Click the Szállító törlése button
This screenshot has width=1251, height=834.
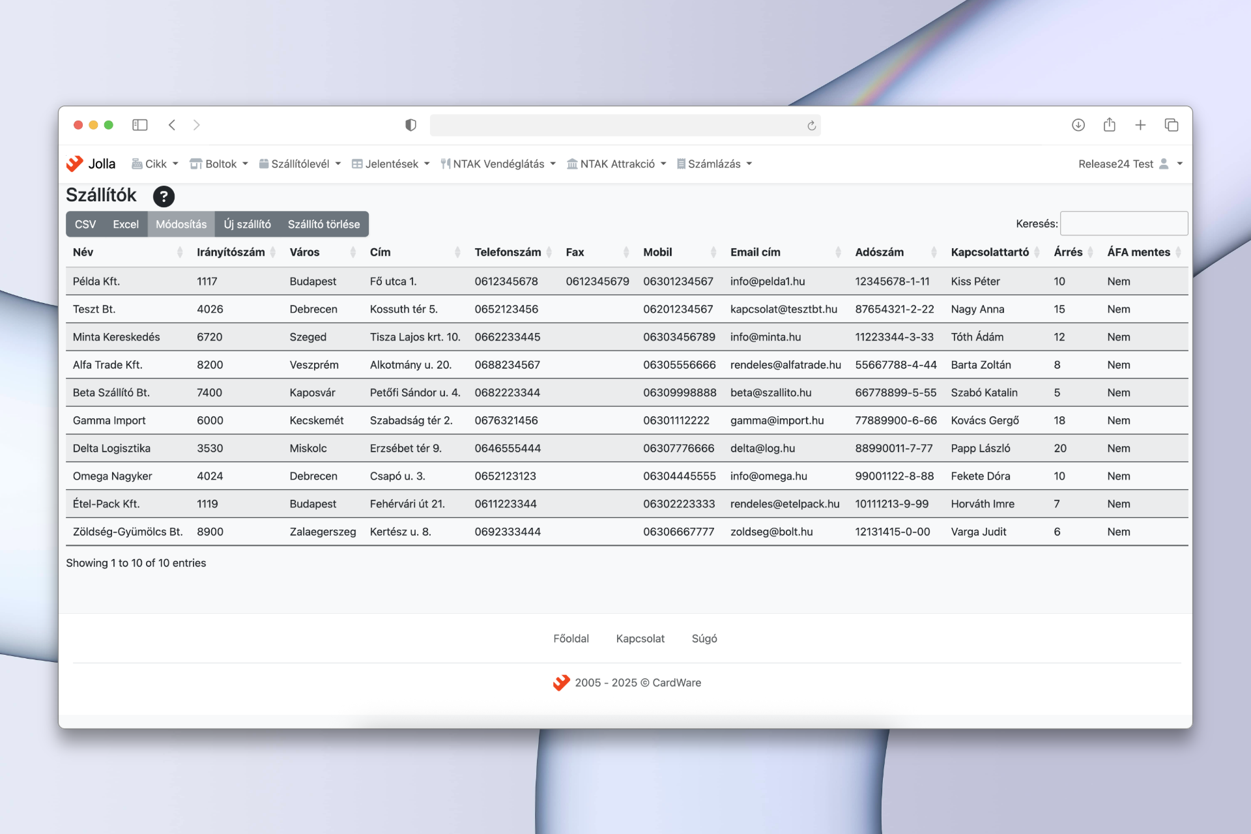(324, 224)
